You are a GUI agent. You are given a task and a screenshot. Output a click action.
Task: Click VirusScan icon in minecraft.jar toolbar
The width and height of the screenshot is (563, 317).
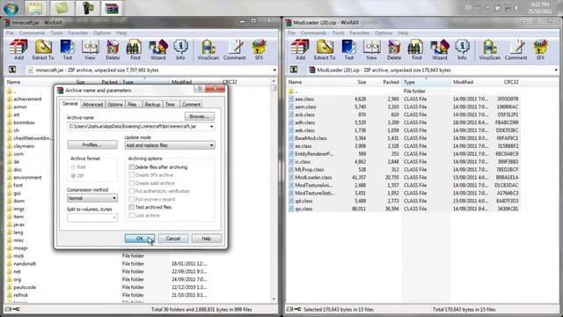[x=208, y=49]
